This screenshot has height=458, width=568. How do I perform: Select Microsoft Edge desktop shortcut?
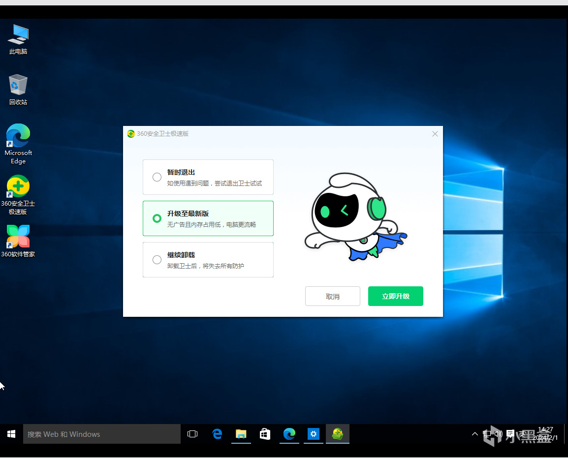18,144
